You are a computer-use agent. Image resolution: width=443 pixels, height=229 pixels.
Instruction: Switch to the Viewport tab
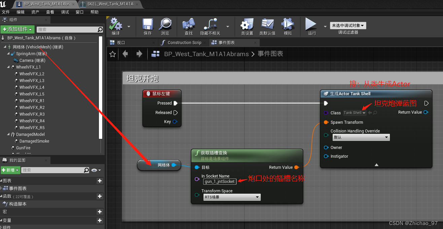pyautogui.click(x=133, y=43)
